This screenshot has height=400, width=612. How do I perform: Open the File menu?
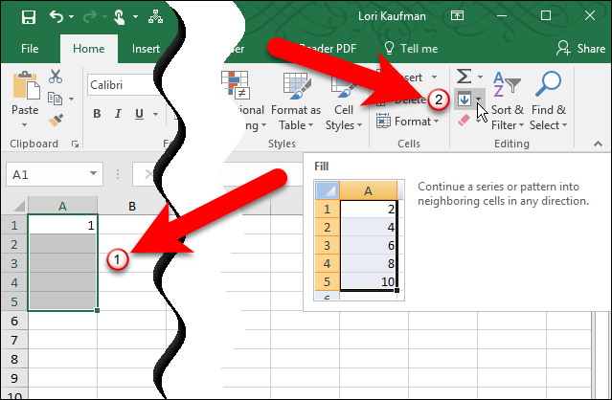point(30,49)
